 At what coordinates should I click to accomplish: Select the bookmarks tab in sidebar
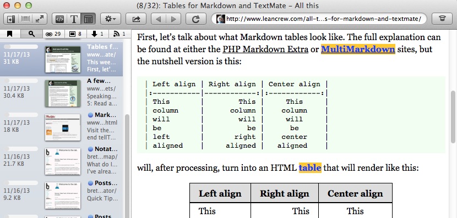tap(10, 34)
